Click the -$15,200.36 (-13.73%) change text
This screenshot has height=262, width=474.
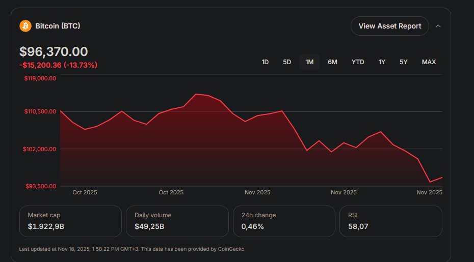click(58, 65)
